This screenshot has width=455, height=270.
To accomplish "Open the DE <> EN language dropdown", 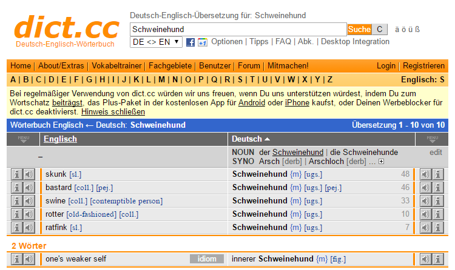I will 156,42.
